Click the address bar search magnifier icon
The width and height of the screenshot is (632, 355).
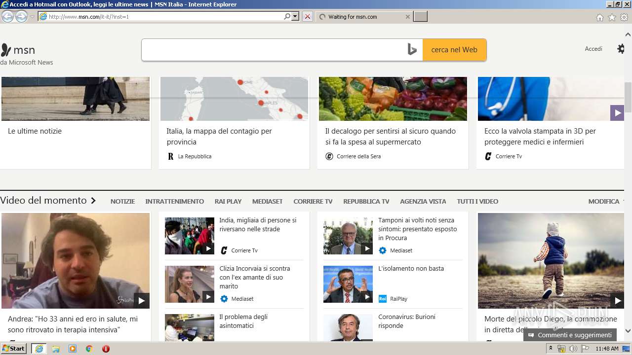287,16
